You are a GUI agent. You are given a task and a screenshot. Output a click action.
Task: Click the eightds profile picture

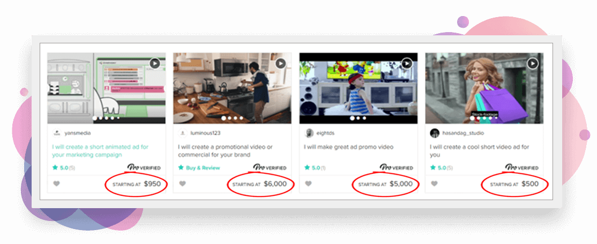[x=309, y=133]
